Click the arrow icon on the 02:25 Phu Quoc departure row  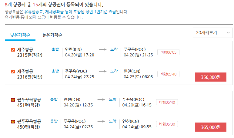click(102, 121)
